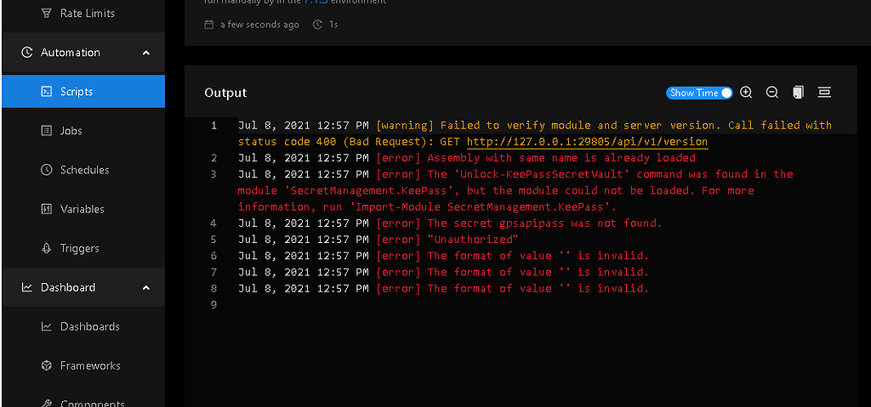Open the Components menu item
Viewport: 871px width, 407px height.
point(92,403)
